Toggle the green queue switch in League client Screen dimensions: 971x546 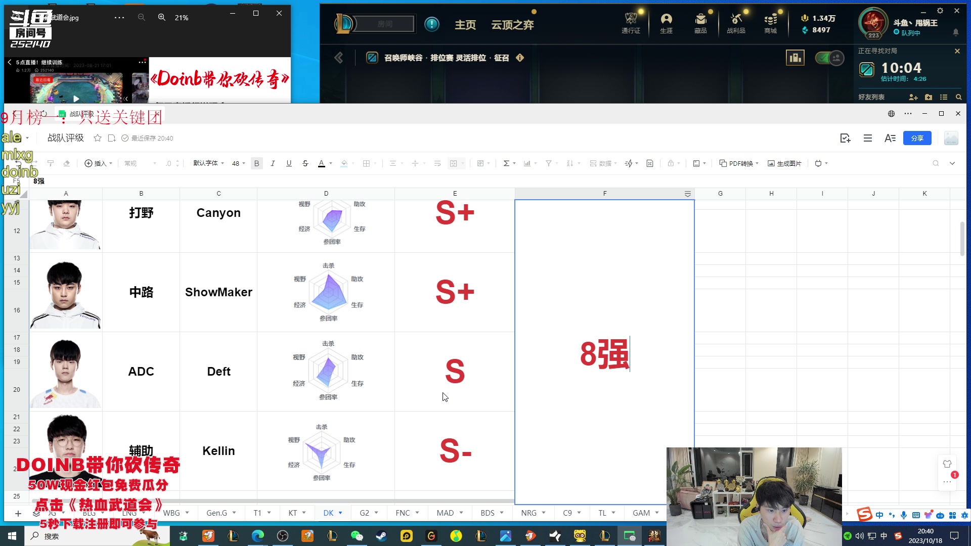tap(829, 58)
